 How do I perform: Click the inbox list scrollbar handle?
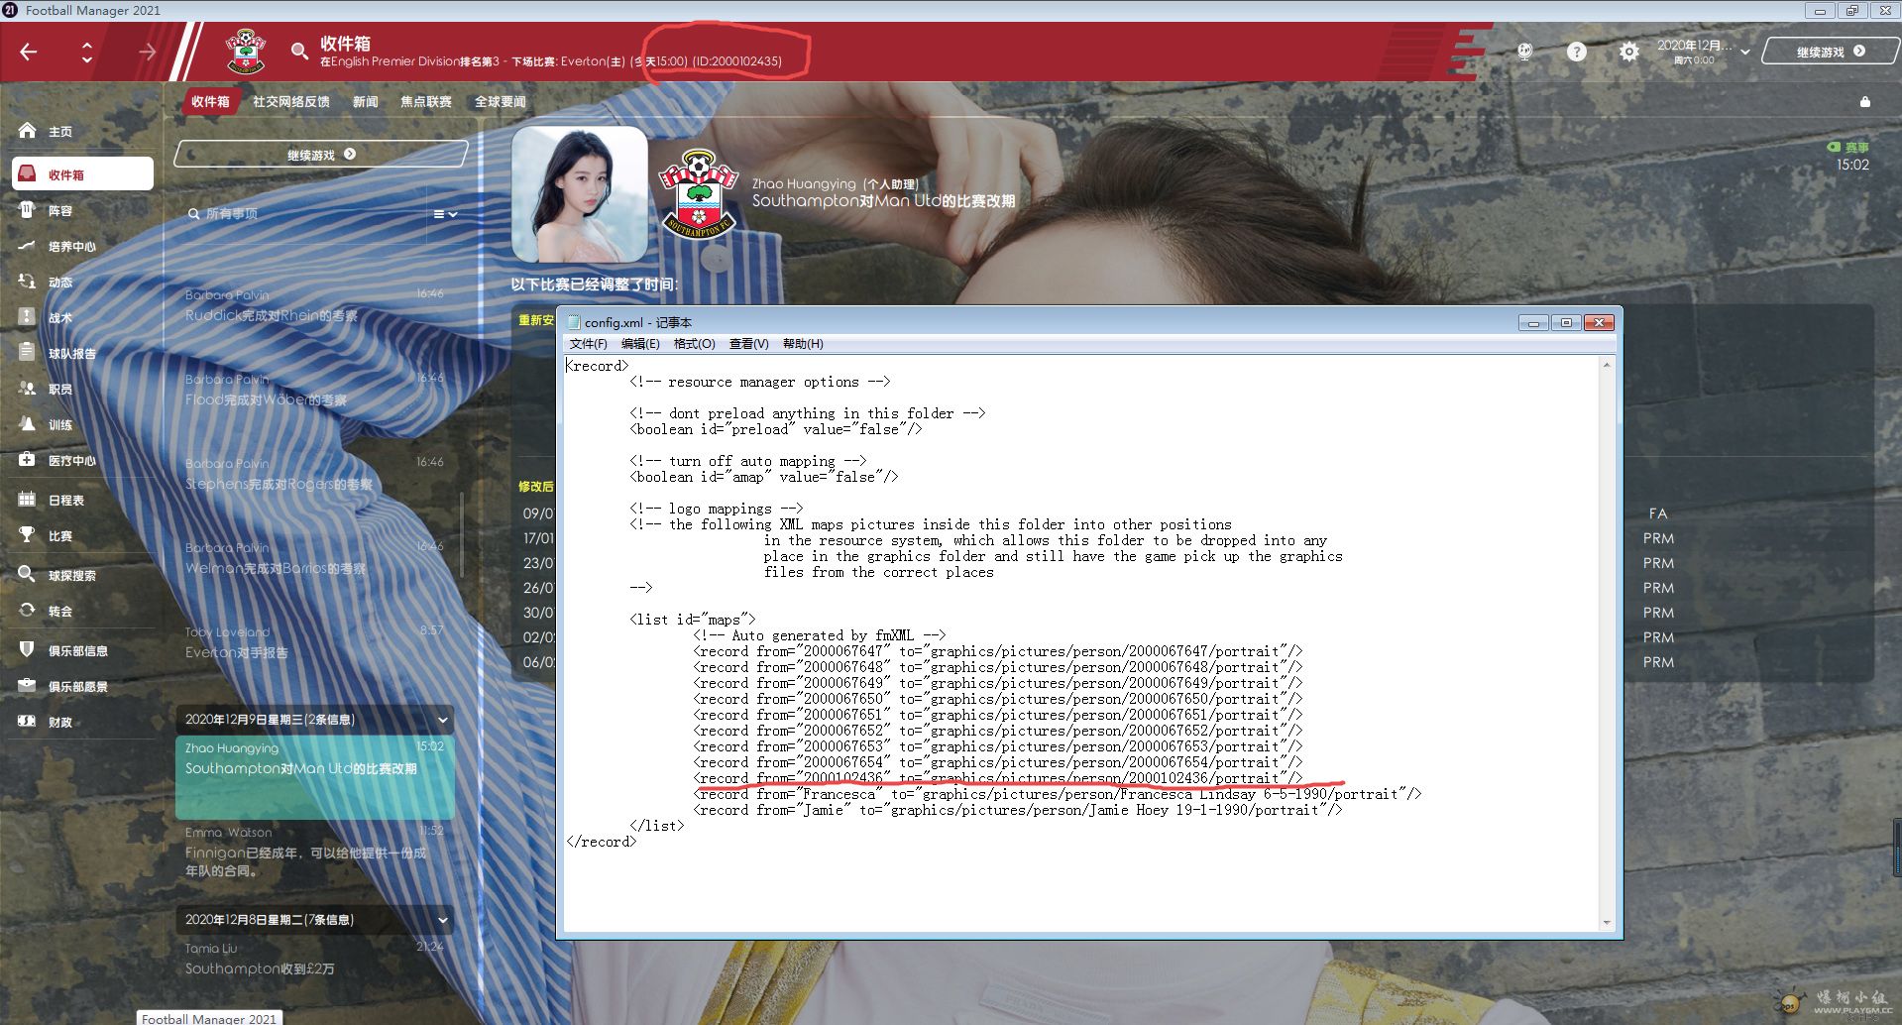[462, 535]
